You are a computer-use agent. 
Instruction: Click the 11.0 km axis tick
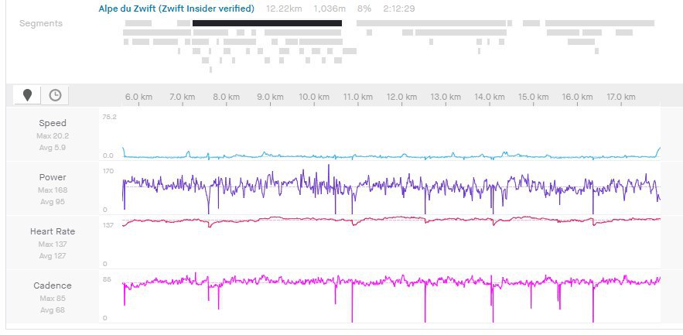[357, 97]
